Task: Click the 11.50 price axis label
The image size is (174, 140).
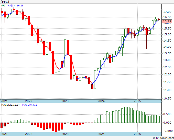Action: pos(167,82)
